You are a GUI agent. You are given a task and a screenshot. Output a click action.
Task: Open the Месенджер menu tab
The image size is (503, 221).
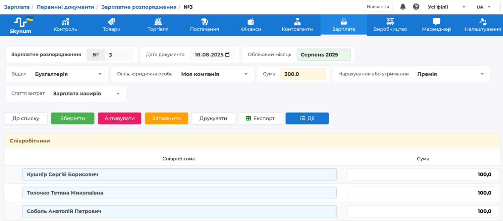pyautogui.click(x=436, y=25)
